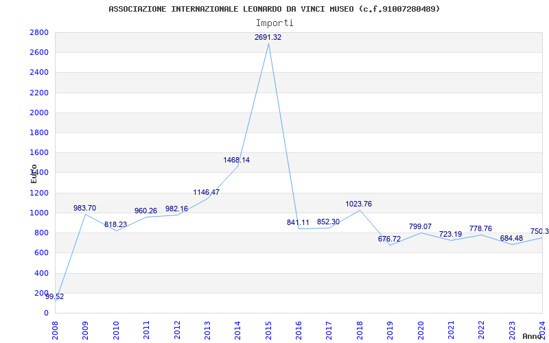
Task: Click the 2013 x-axis year label
Action: click(x=207, y=330)
